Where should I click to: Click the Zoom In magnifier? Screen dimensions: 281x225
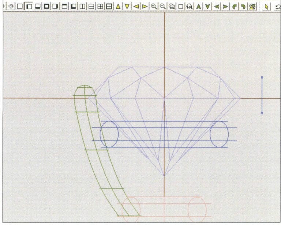tap(154, 7)
